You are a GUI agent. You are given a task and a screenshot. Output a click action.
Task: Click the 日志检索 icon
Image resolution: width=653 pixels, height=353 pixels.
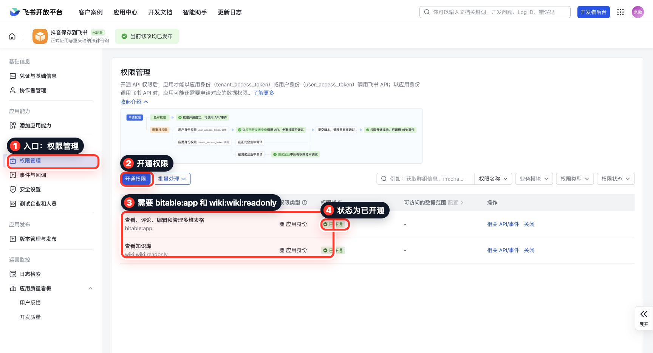coord(13,274)
